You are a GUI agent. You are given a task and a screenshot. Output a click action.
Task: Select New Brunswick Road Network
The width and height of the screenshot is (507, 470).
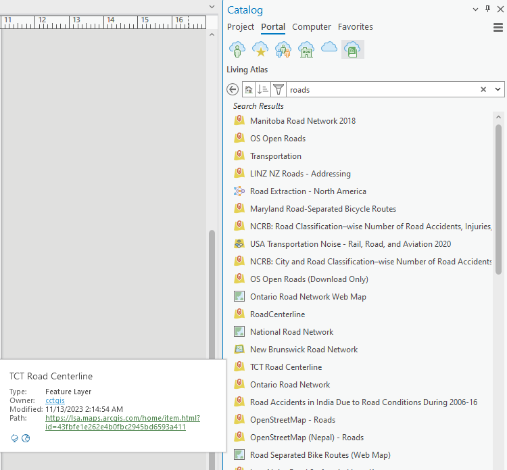pos(304,350)
